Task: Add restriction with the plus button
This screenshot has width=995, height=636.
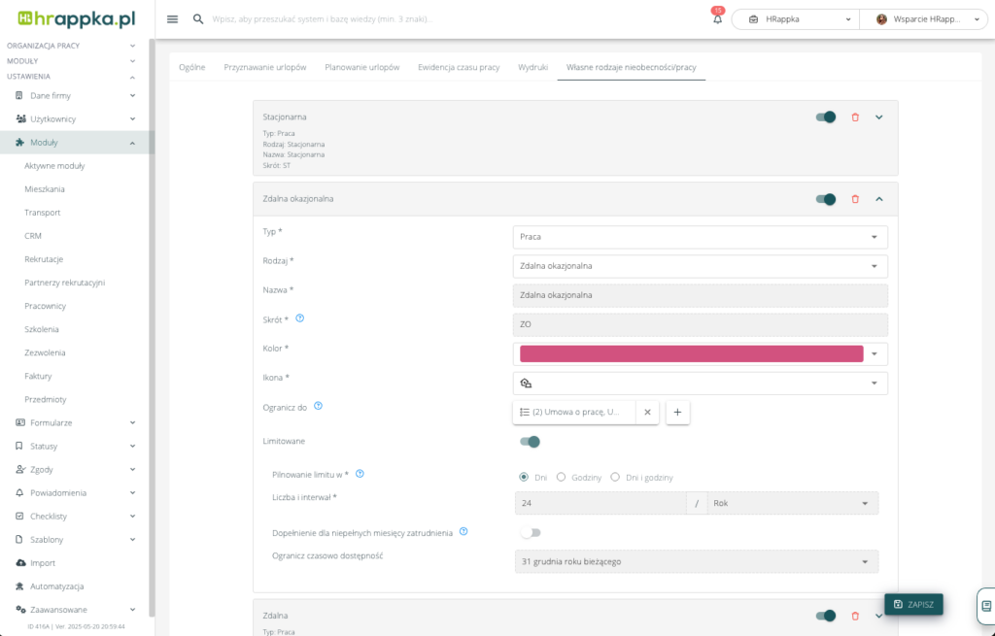Action: click(x=677, y=412)
